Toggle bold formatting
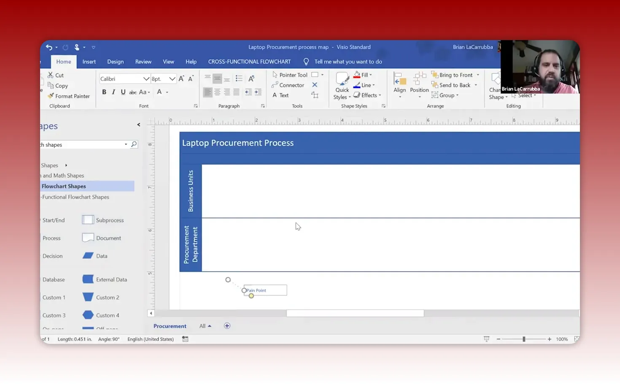Viewport: 620px width, 384px height. pyautogui.click(x=104, y=92)
